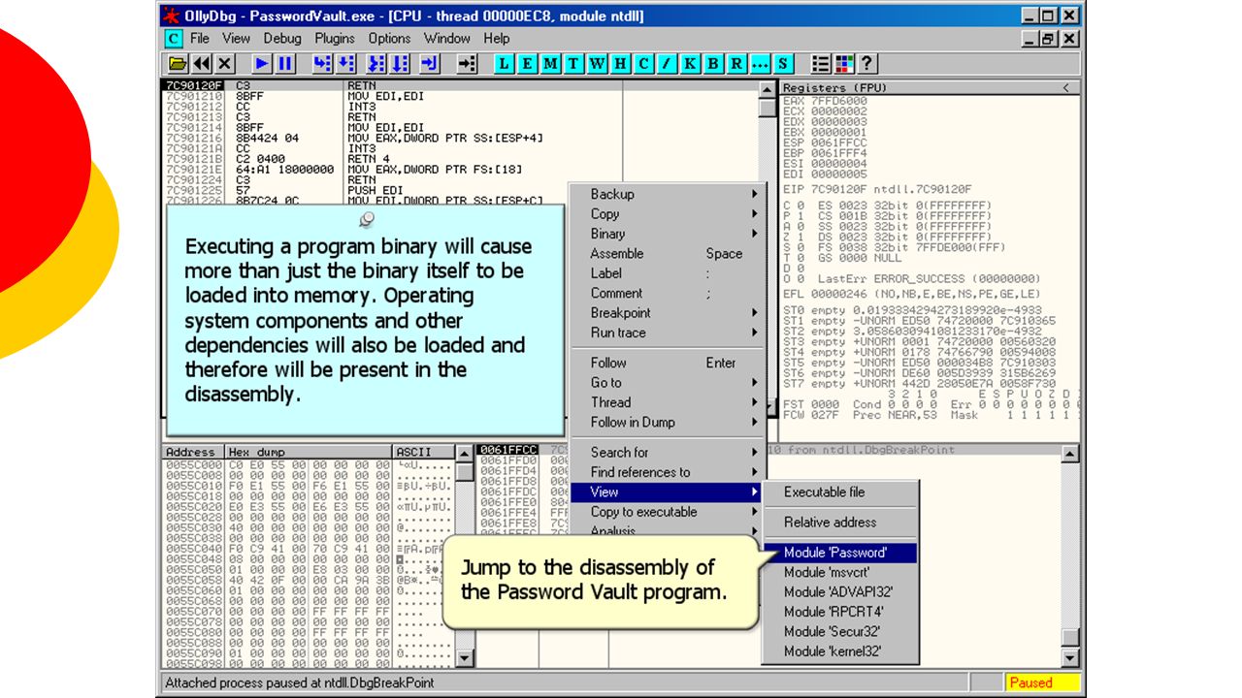Viewport: 1242px width, 698px height.
Task: Click the Trace into toolbar icon
Action: [x=376, y=63]
